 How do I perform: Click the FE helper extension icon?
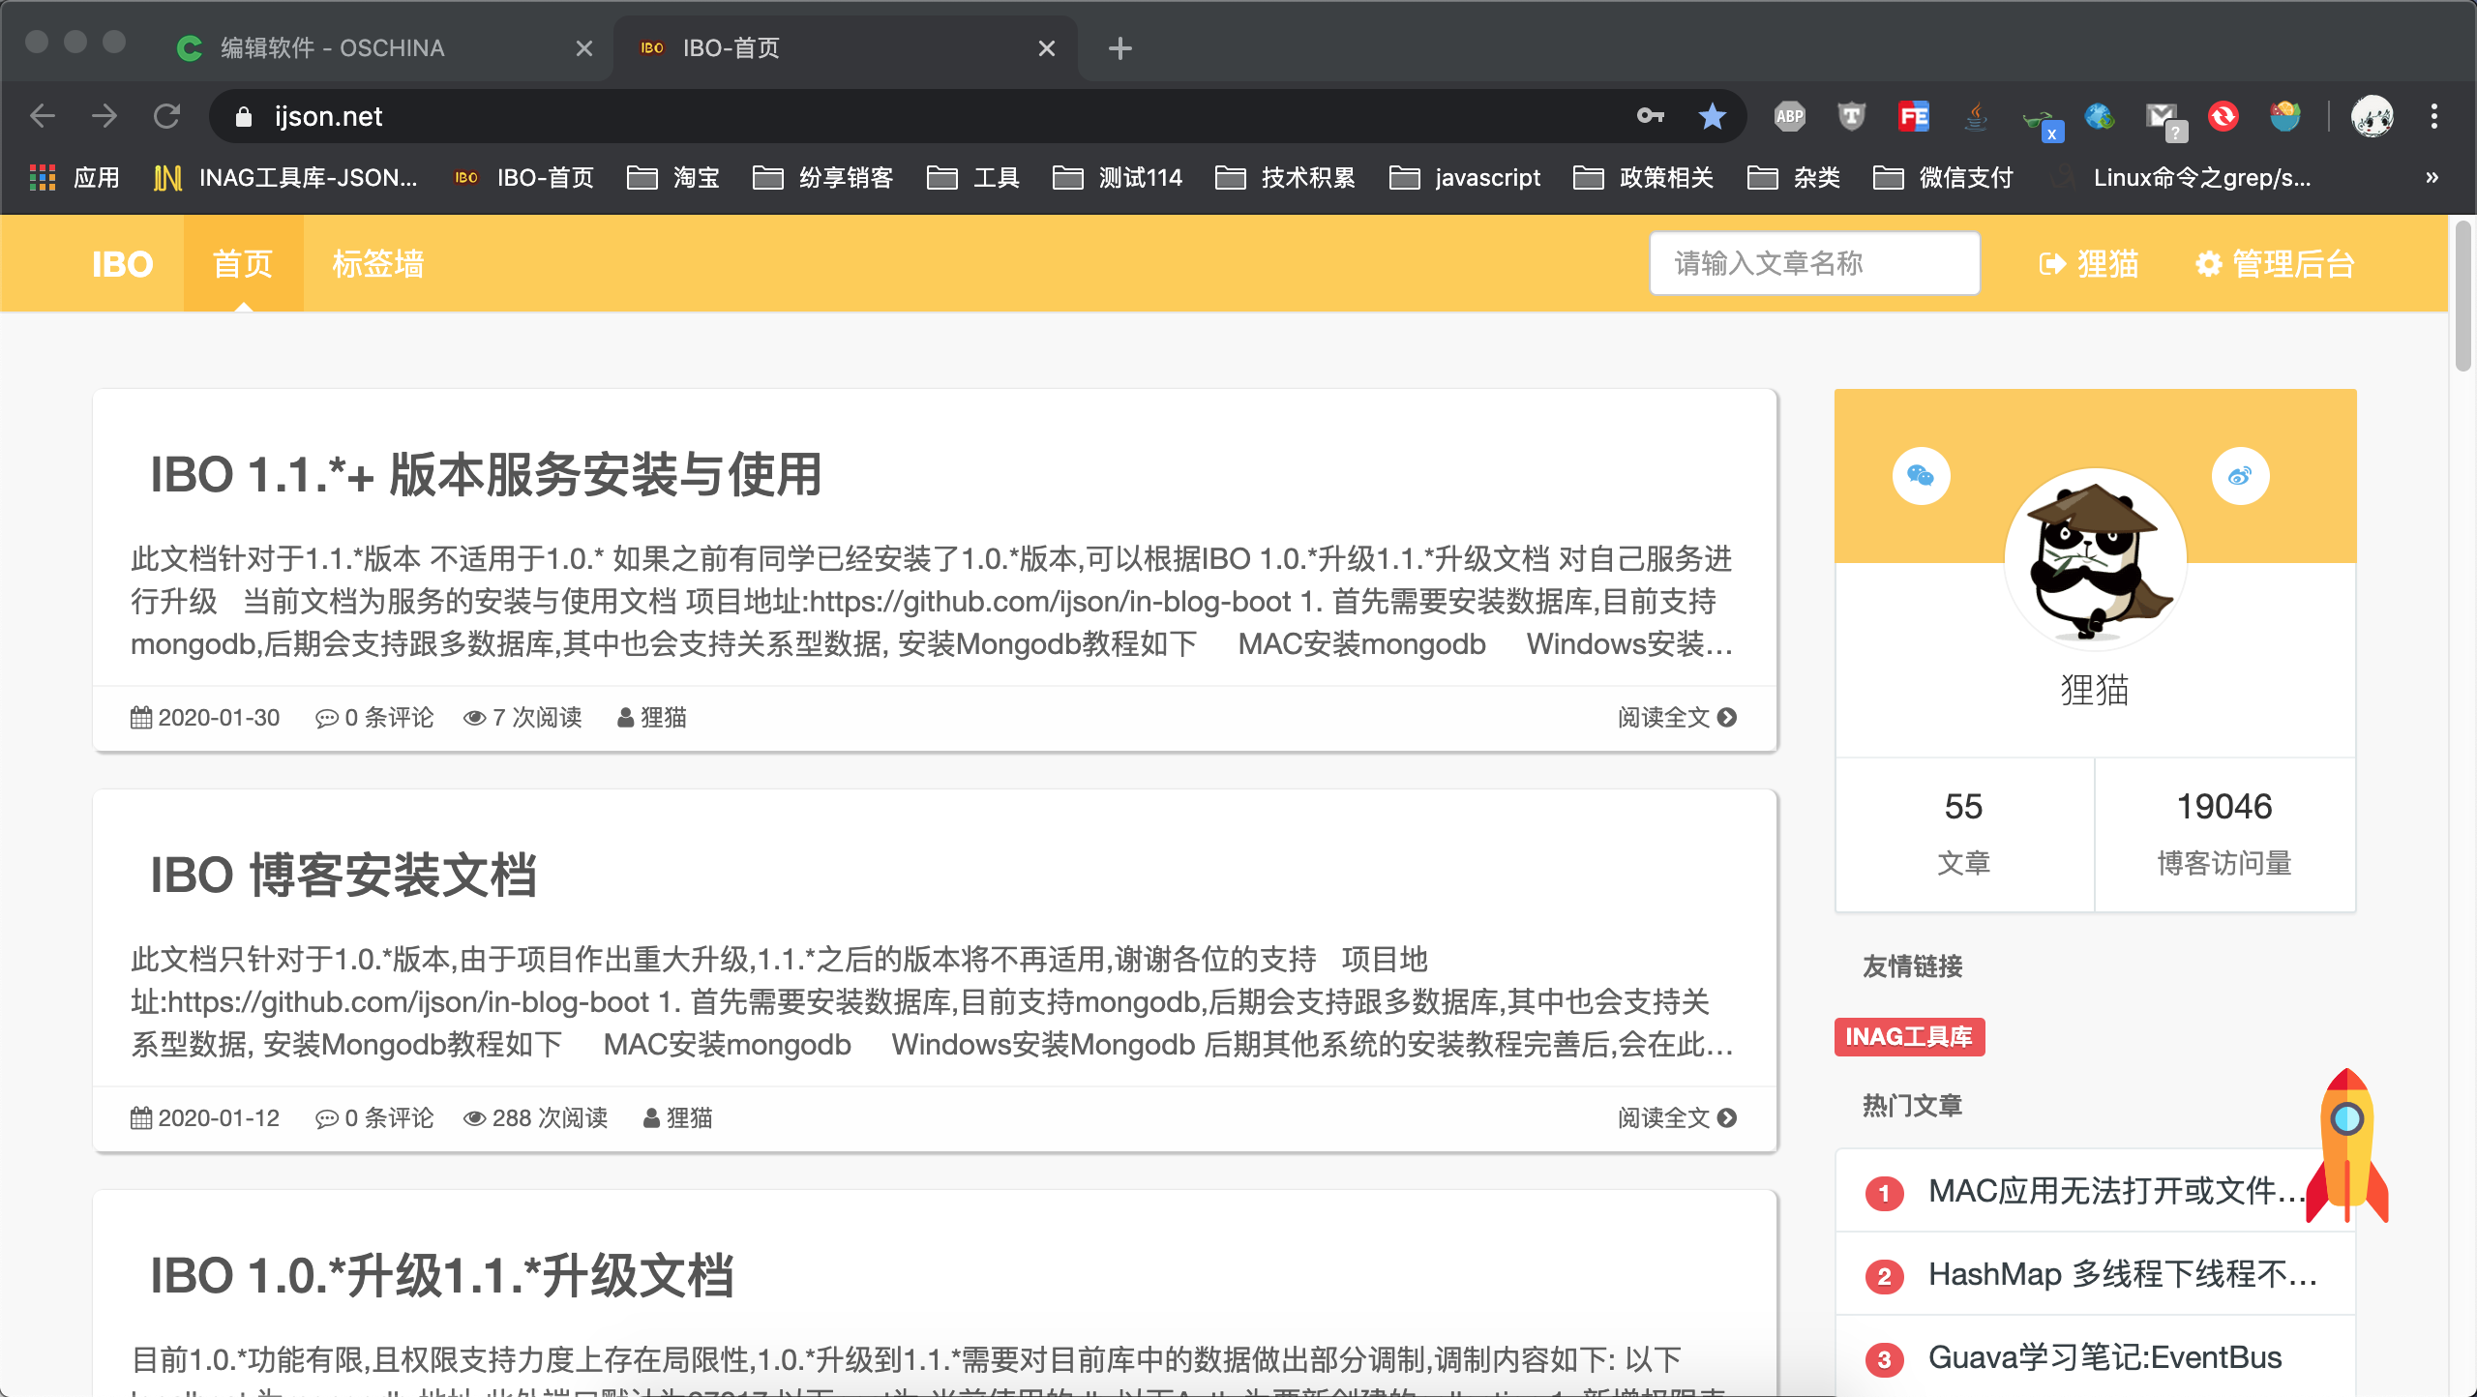tap(1913, 116)
